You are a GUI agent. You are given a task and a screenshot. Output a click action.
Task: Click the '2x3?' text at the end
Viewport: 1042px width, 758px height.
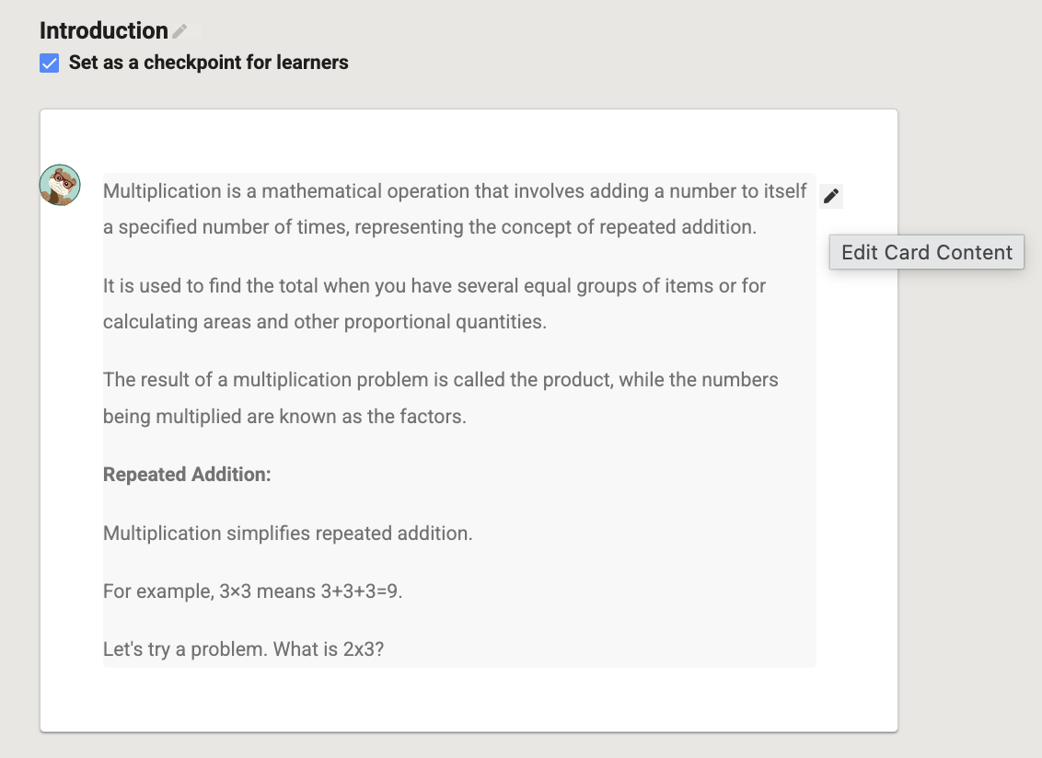[x=364, y=649]
